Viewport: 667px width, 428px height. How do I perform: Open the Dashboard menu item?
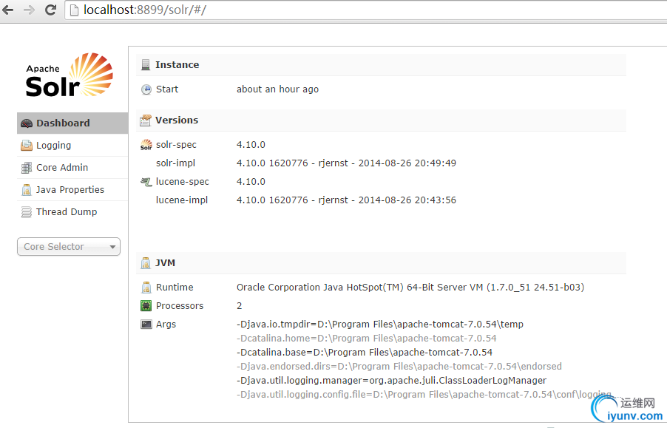(x=72, y=123)
